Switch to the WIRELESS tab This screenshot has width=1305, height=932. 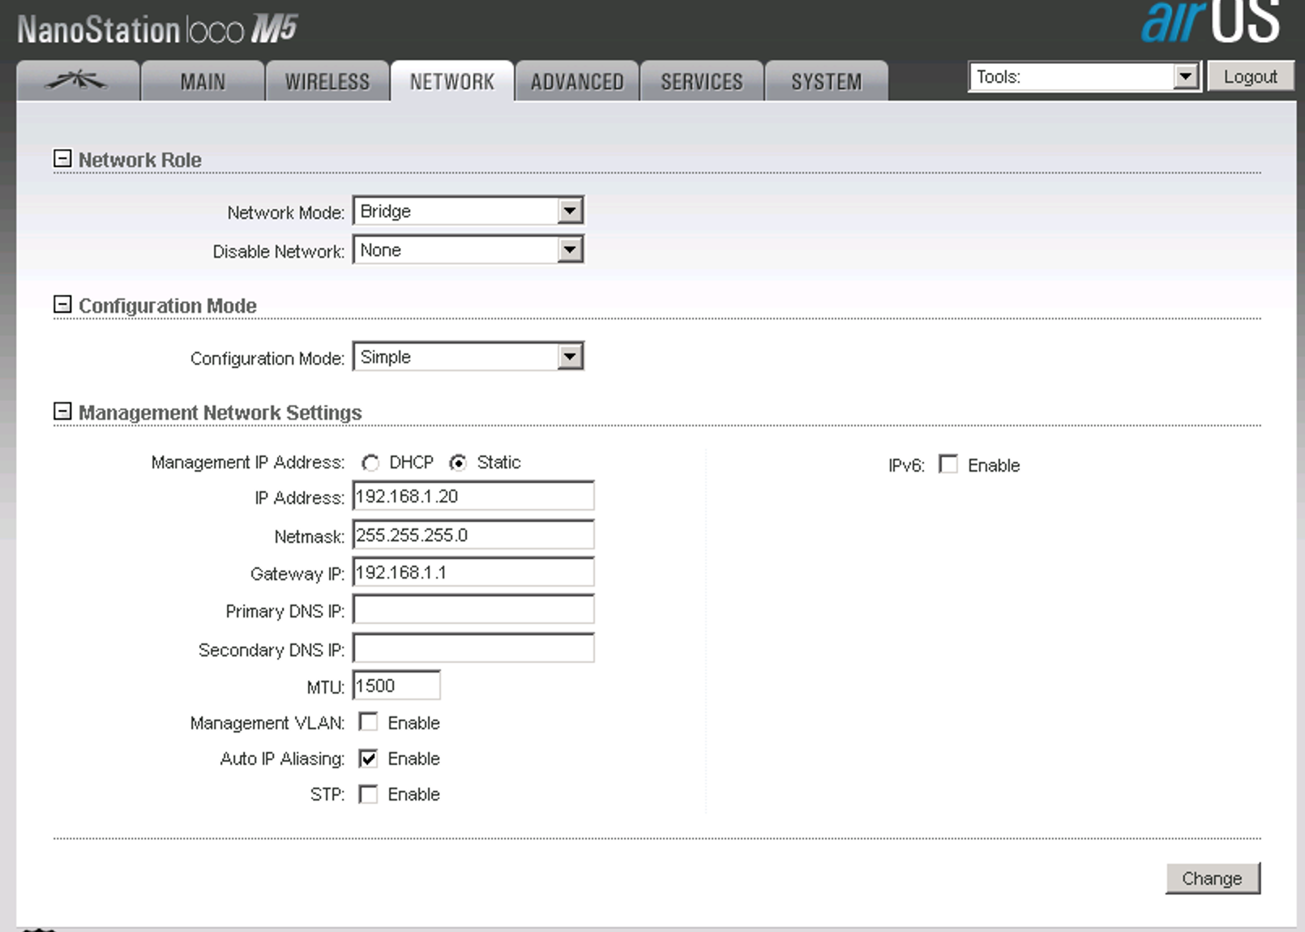coord(327,81)
